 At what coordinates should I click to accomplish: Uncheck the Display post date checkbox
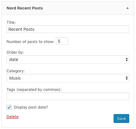pos(9,107)
